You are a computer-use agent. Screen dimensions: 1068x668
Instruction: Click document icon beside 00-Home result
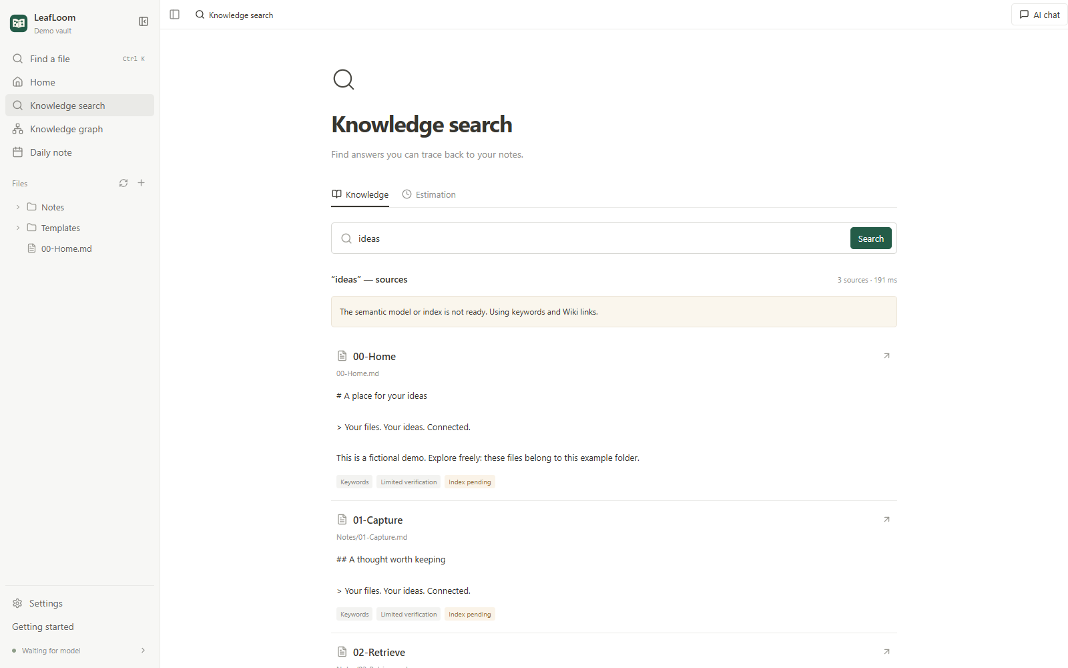pos(342,355)
